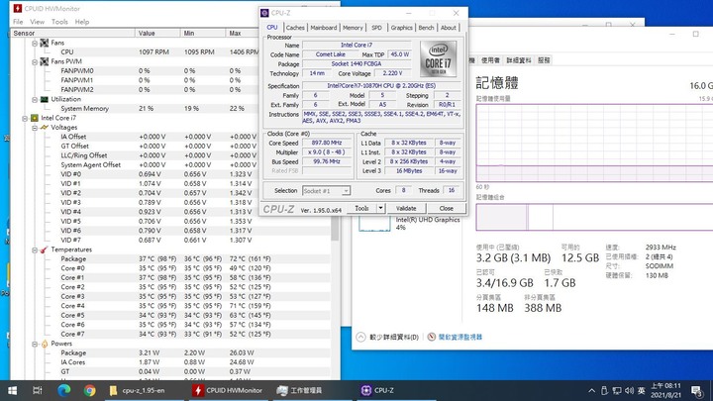
Task: Switch to the Bench tab in CPU-Z
Action: click(x=426, y=28)
